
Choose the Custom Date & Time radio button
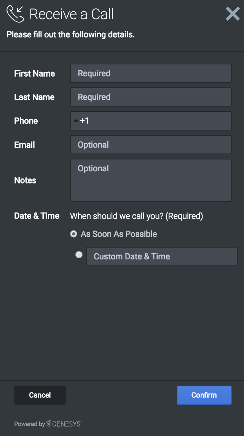pos(79,255)
